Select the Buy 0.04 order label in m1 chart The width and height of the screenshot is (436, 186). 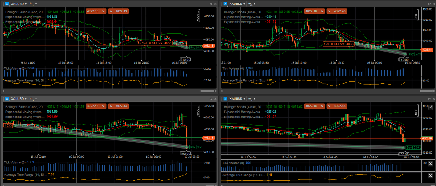(413, 147)
